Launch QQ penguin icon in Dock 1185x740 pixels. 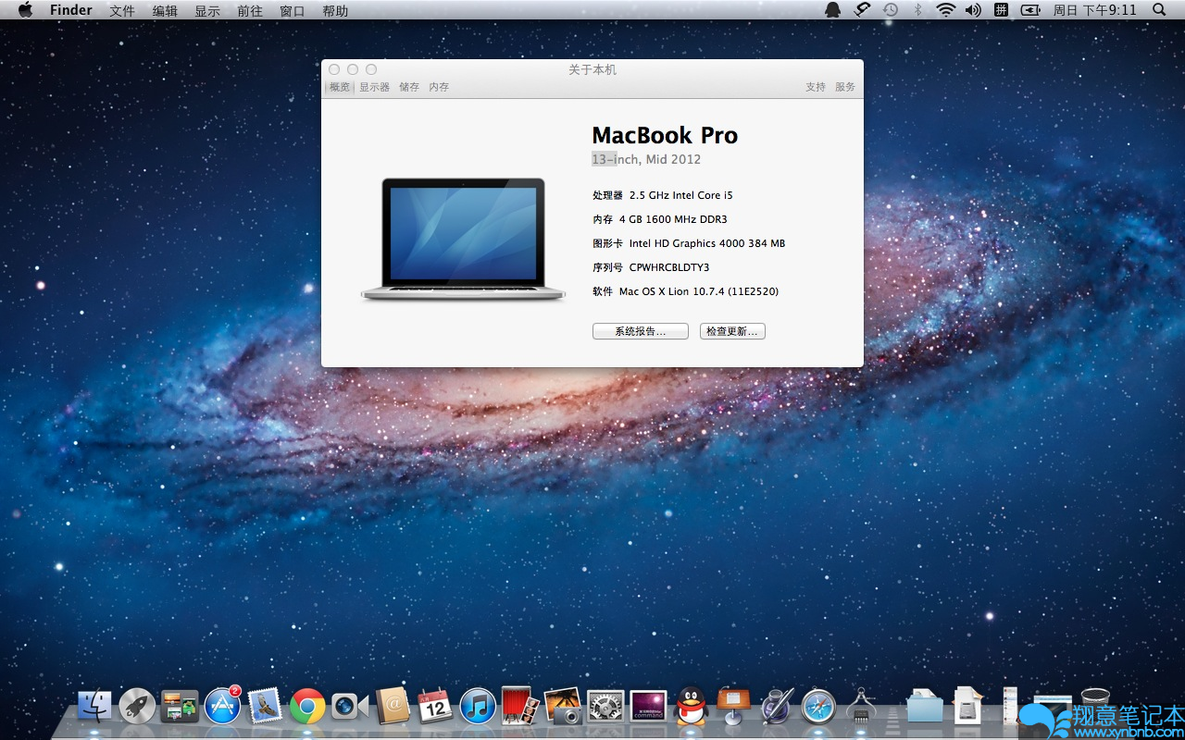pos(691,706)
